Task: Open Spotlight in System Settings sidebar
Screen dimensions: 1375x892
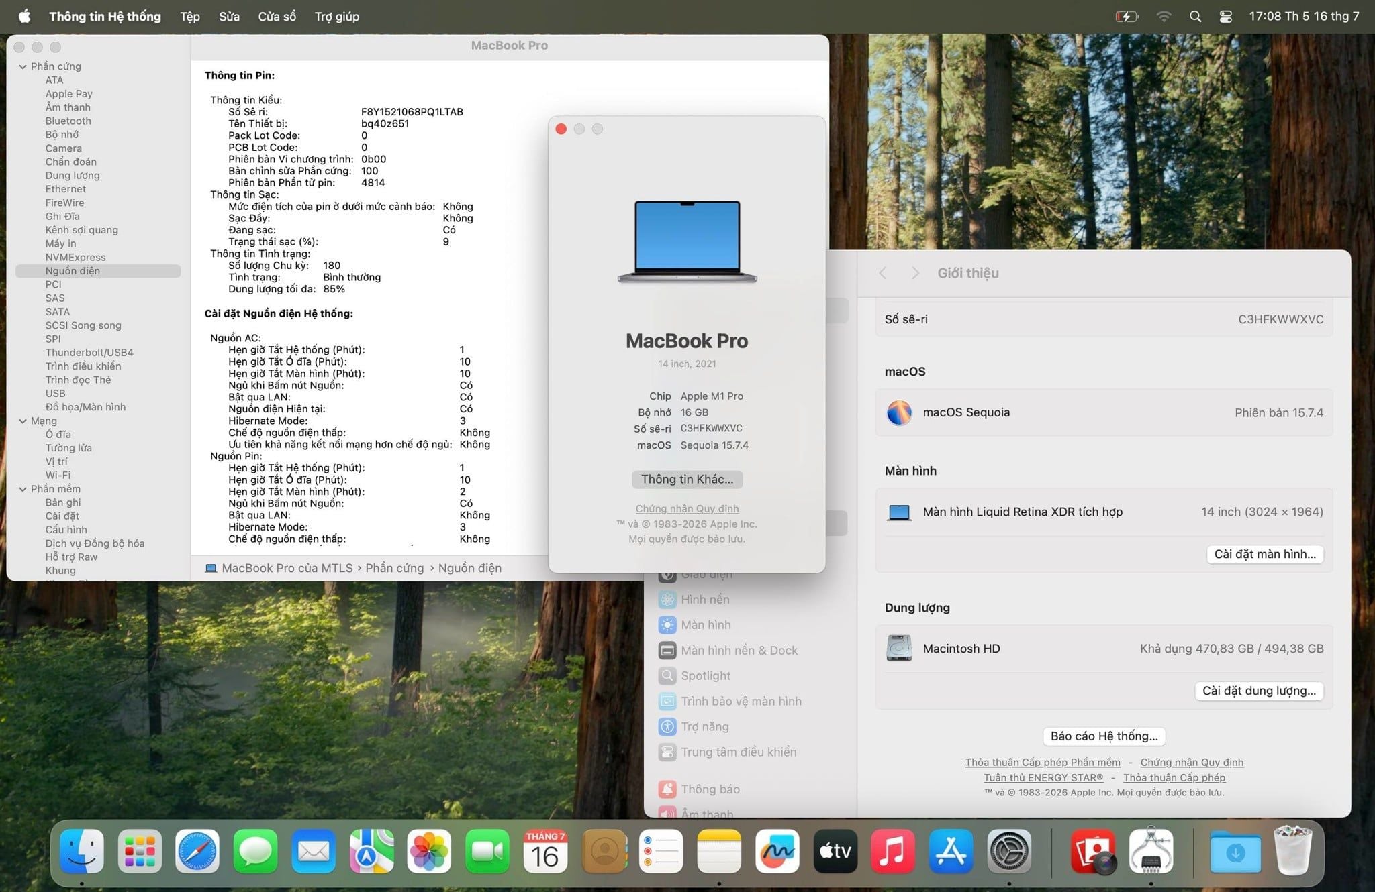Action: [x=694, y=675]
